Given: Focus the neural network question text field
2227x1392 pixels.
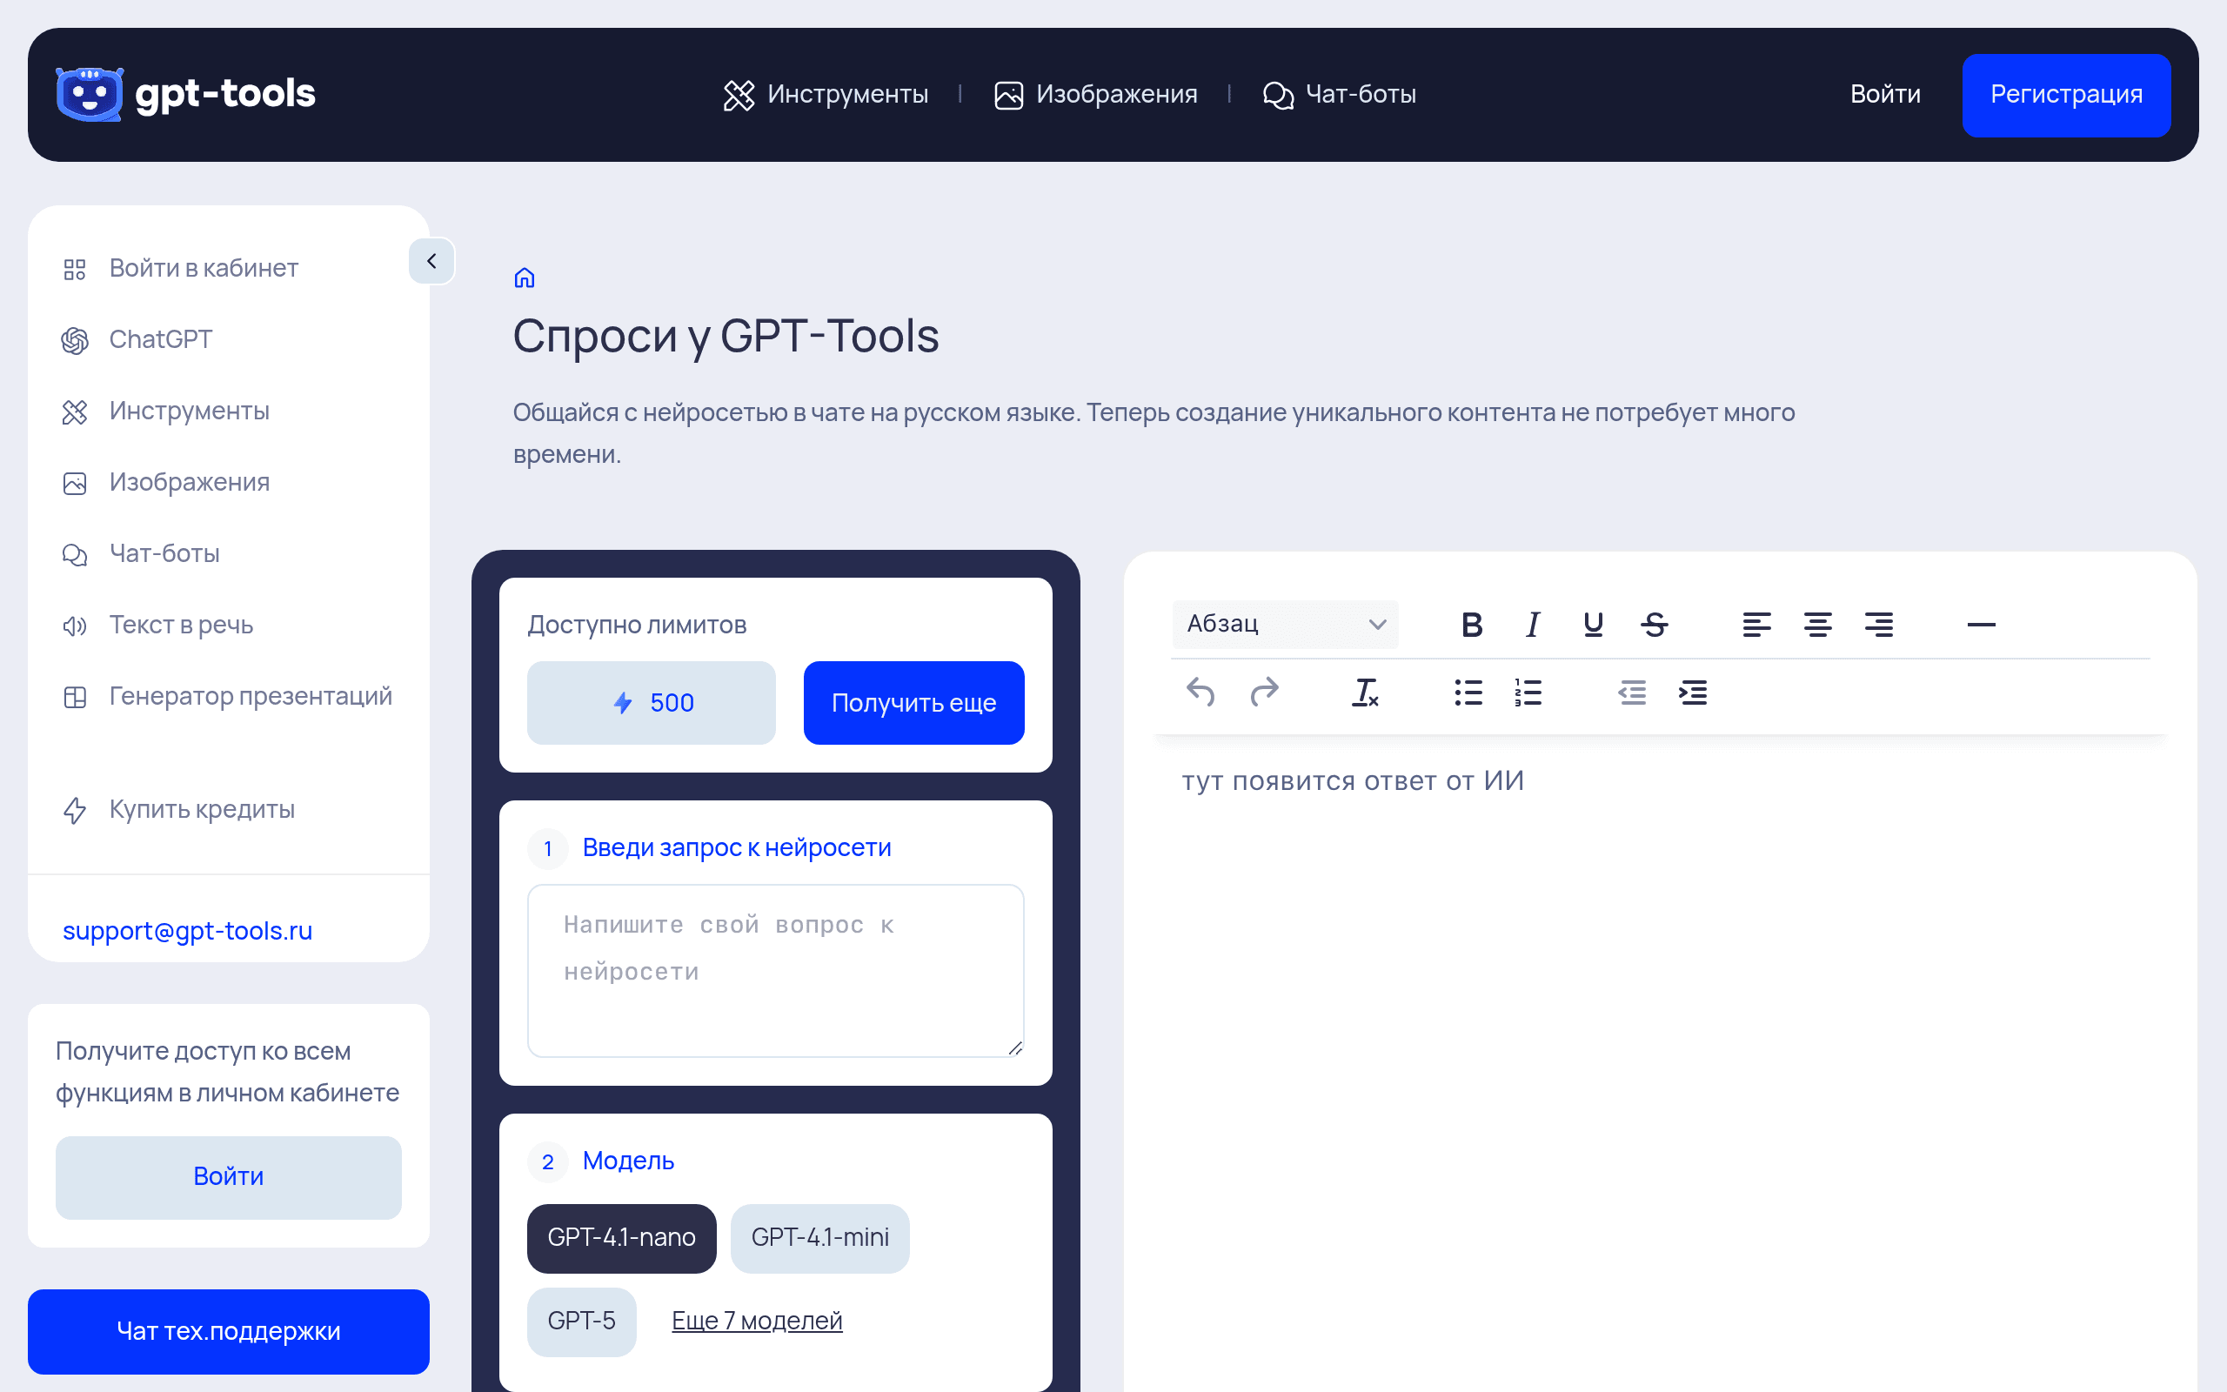Looking at the screenshot, I should coord(776,971).
